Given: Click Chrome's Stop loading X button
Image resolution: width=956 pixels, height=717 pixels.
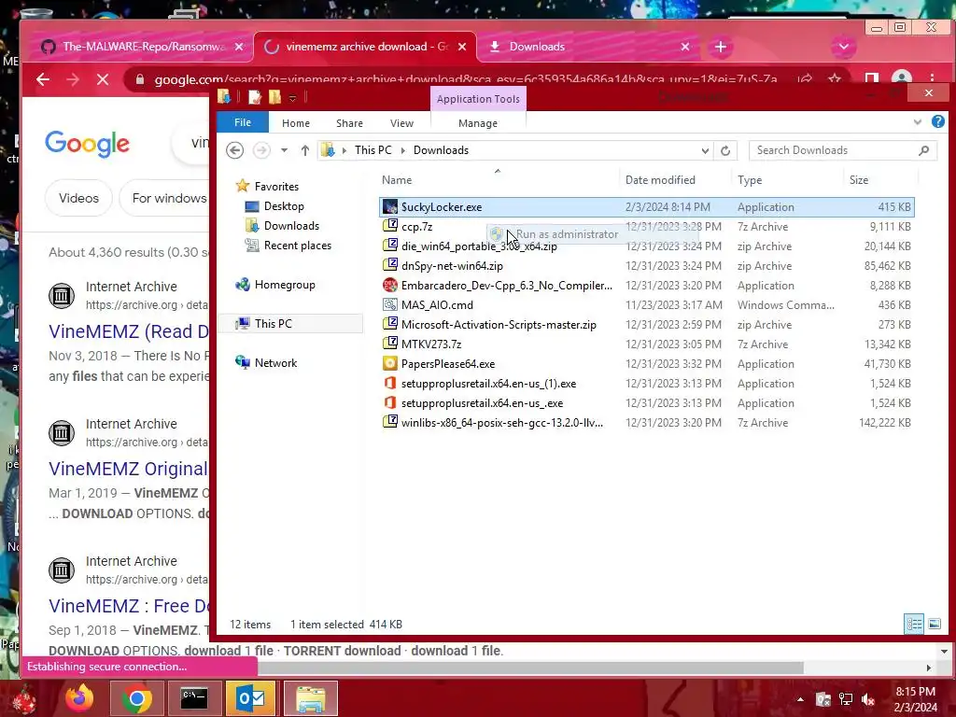Looking at the screenshot, I should 103,79.
